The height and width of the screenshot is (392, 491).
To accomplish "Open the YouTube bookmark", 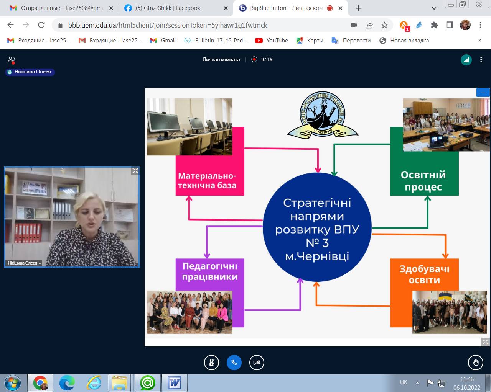I will (x=272, y=40).
